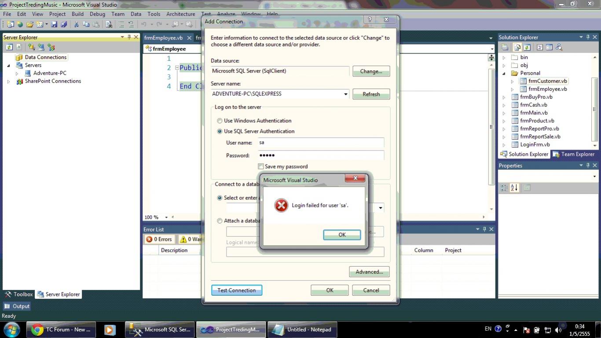The height and width of the screenshot is (338, 601).
Task: Click Refresh icon in Solution Explorer toolbar
Action: 527,47
